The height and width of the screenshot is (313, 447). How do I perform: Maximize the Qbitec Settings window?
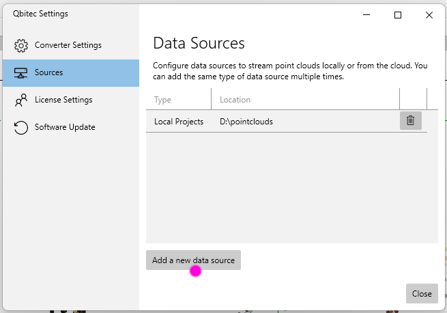click(398, 14)
